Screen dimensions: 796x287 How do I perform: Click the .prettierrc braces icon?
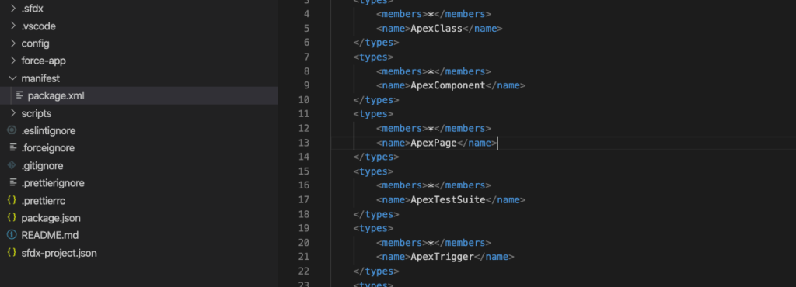click(12, 200)
